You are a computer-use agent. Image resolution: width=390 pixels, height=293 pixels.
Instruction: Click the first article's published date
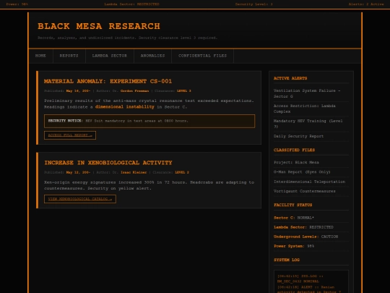(x=78, y=91)
